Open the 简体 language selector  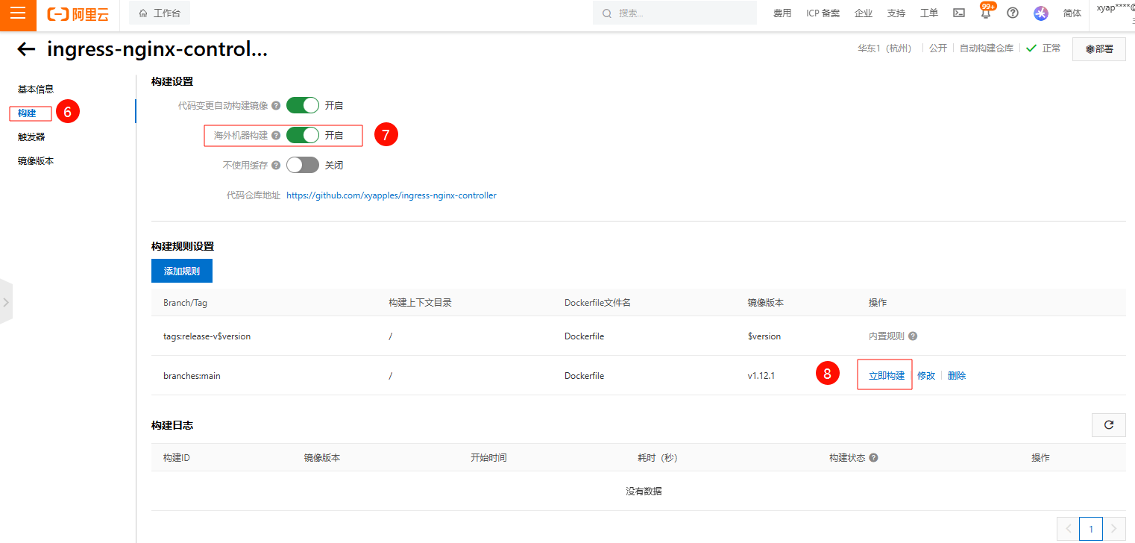(x=1072, y=13)
